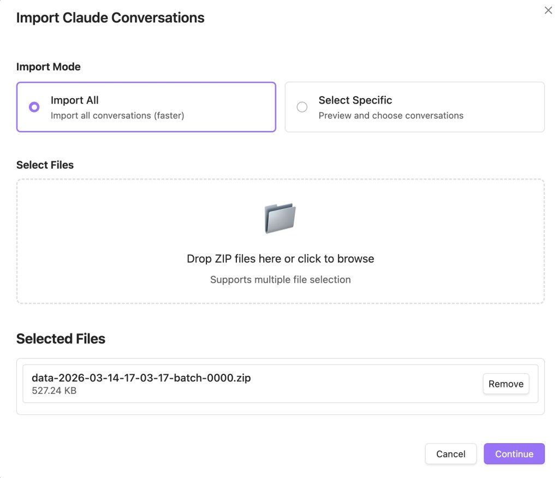
Task: Click "Import all conversations (faster)" description
Action: (117, 116)
